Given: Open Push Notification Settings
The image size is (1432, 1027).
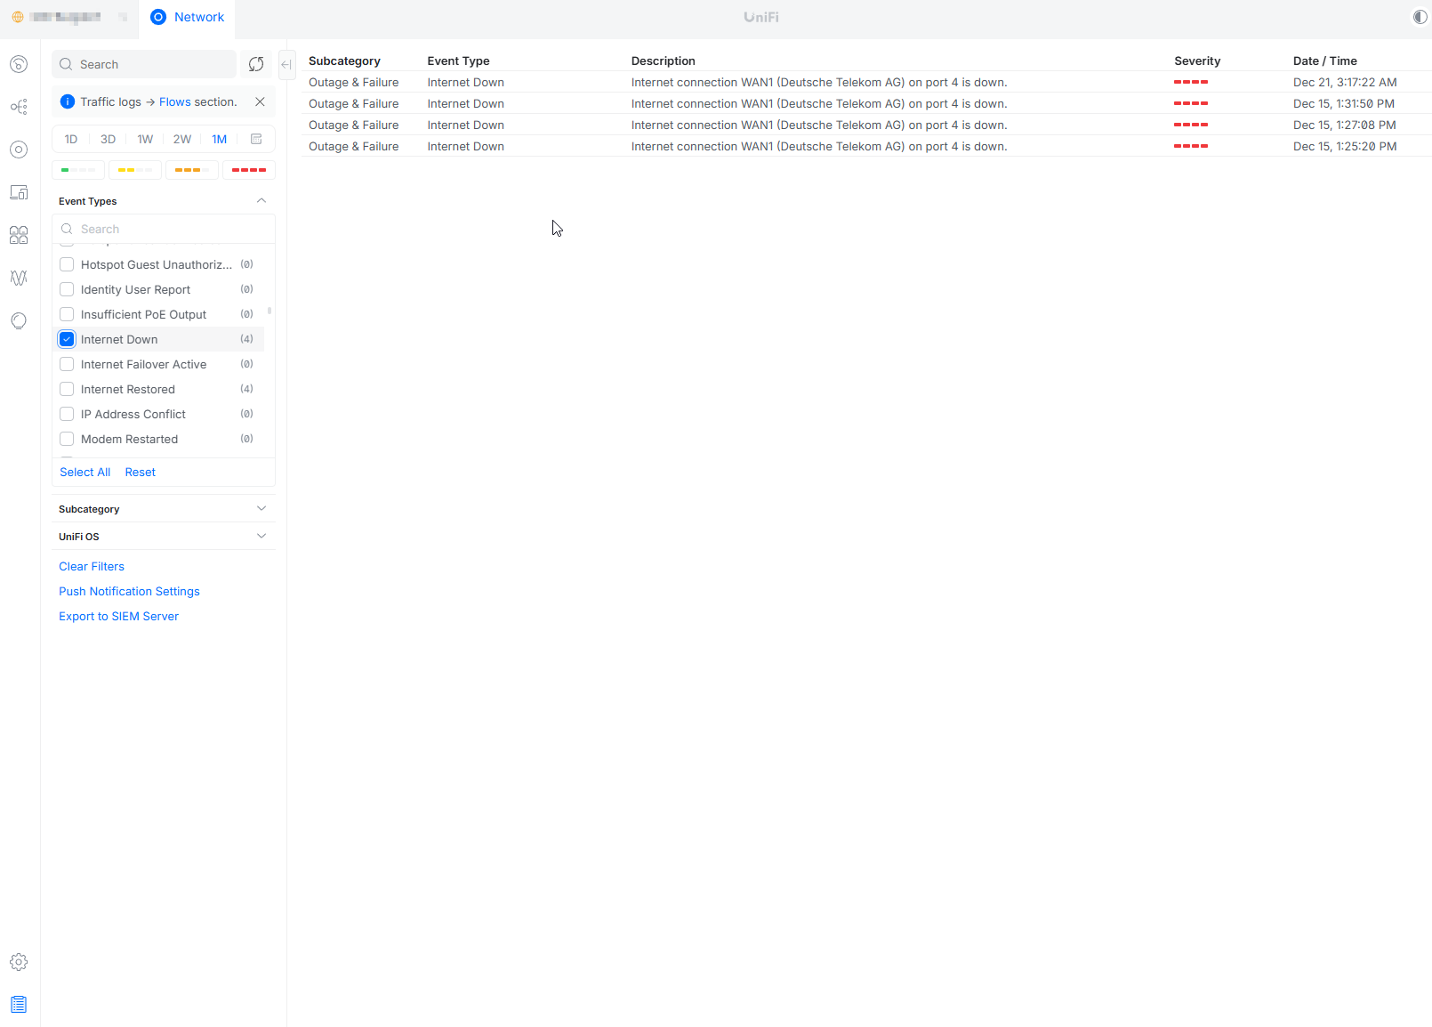Looking at the screenshot, I should click(x=130, y=592).
